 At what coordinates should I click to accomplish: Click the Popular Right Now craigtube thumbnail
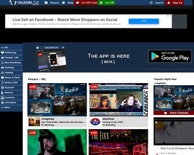click(x=174, y=98)
